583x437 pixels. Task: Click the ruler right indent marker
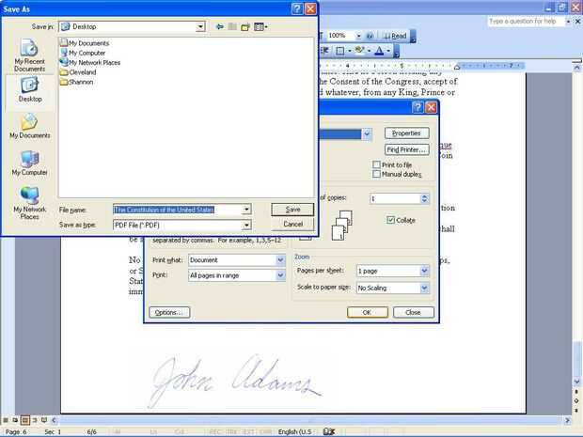[457, 67]
